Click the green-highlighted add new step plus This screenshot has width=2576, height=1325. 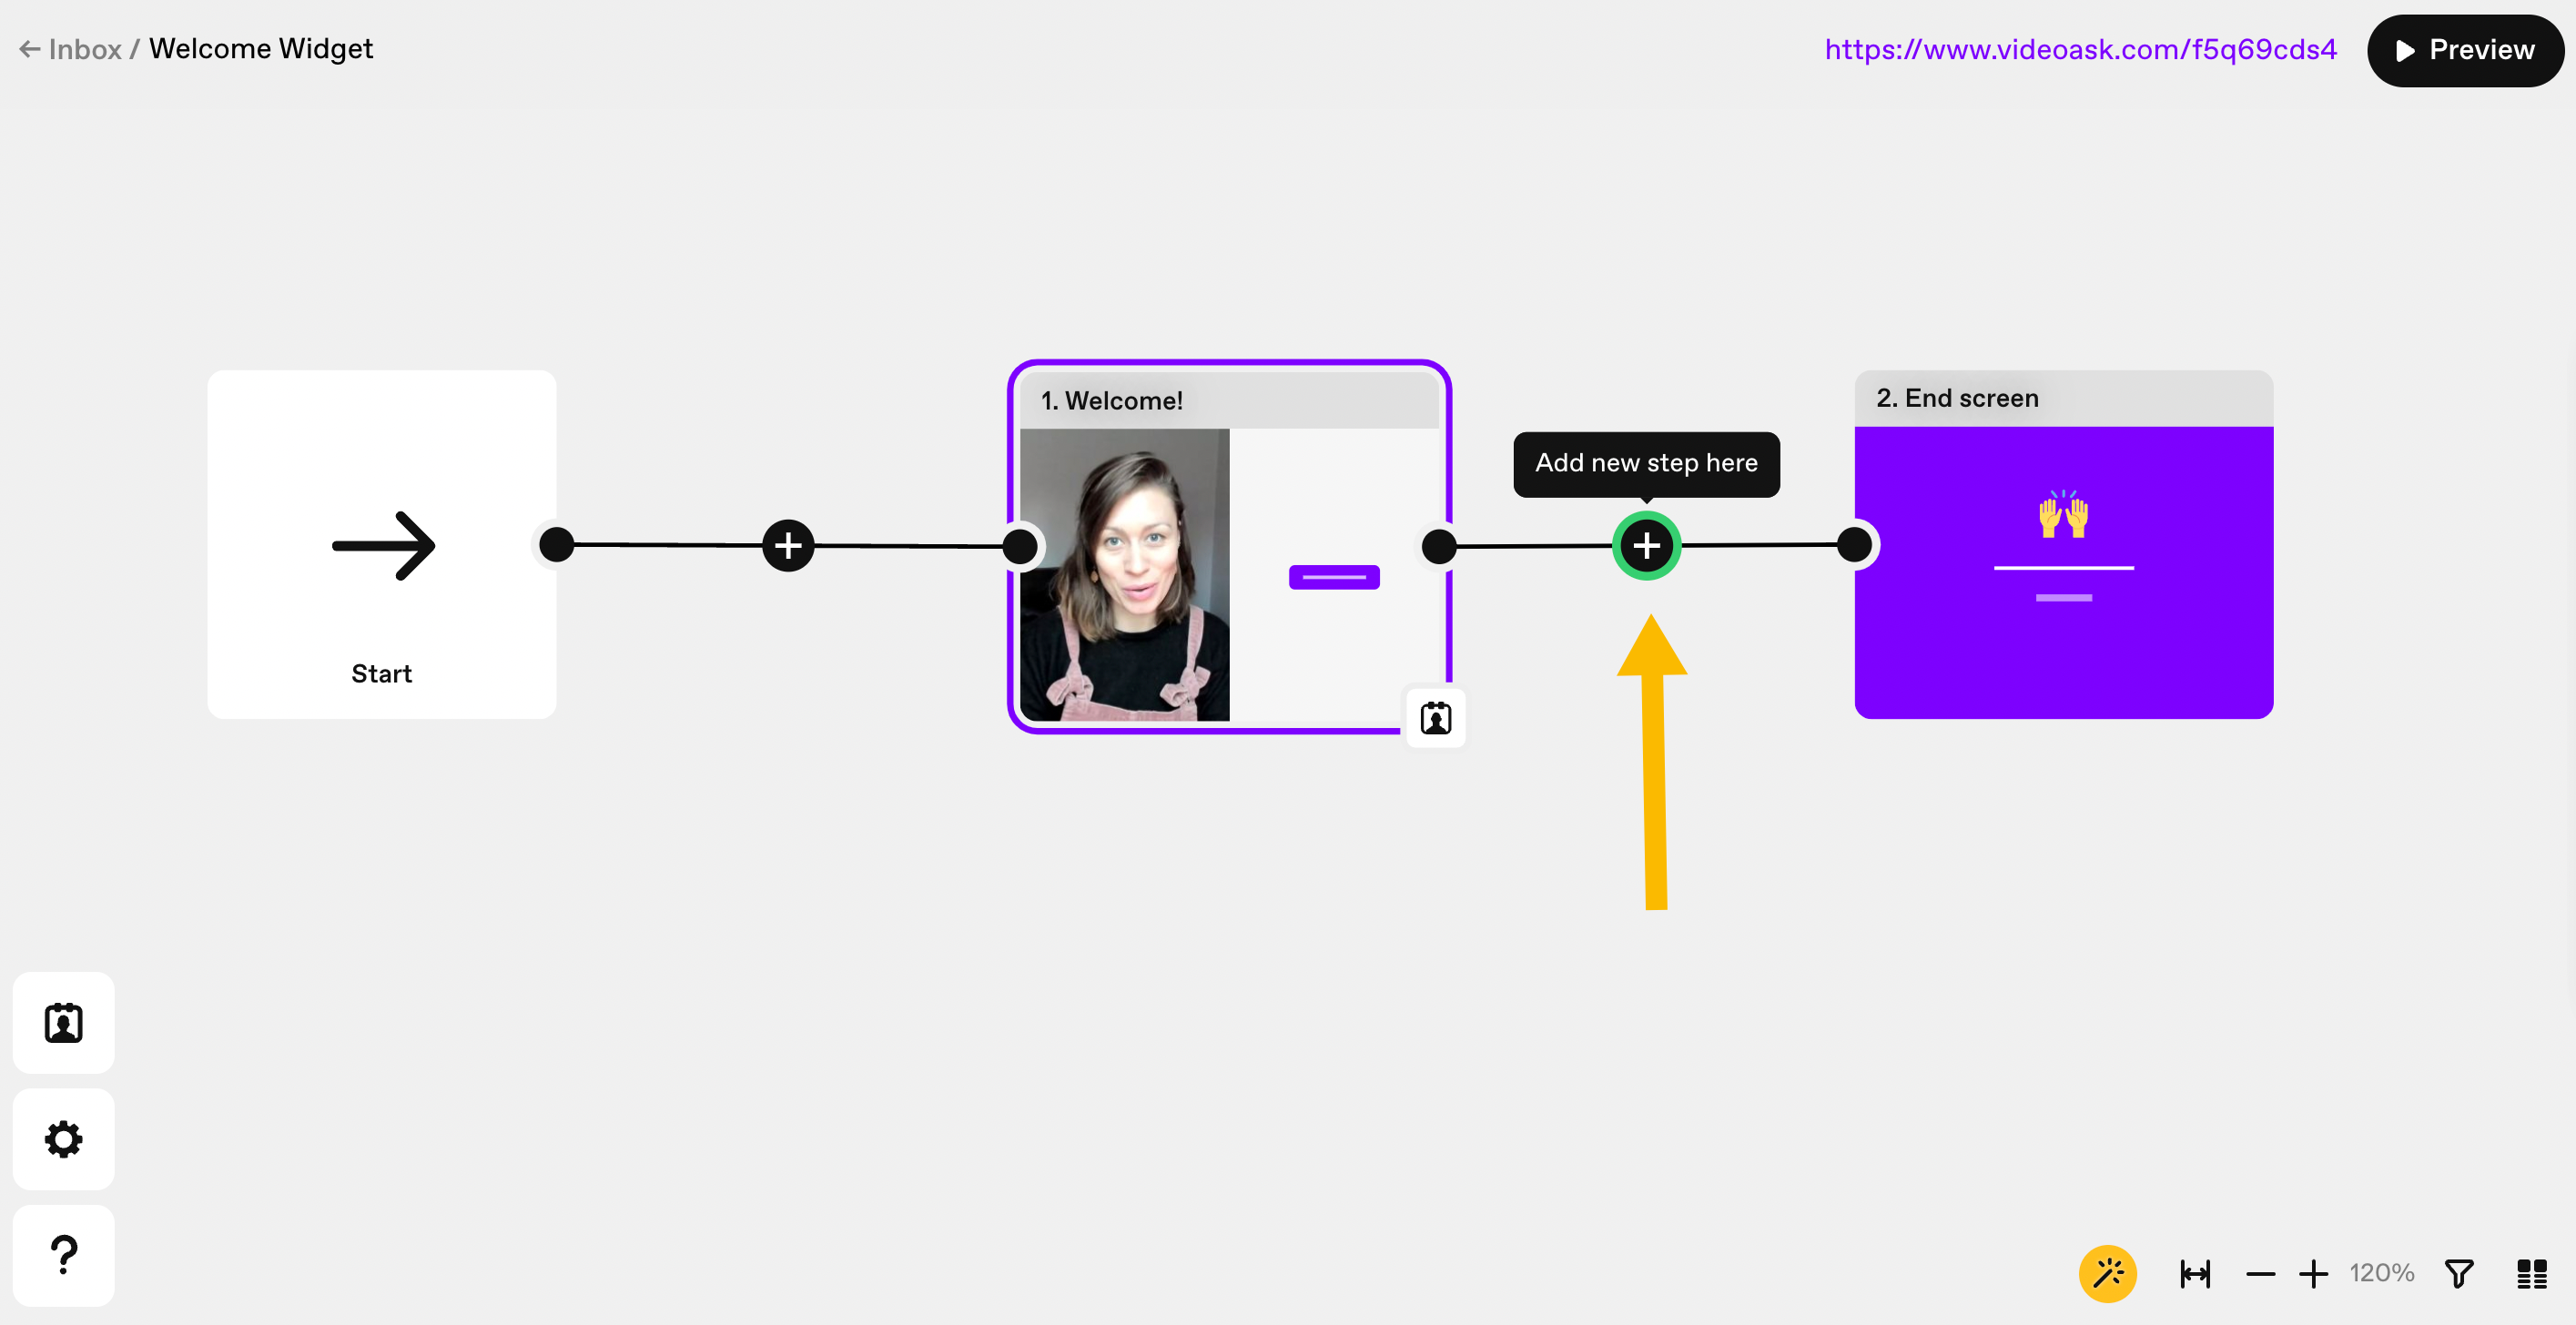1646,546
